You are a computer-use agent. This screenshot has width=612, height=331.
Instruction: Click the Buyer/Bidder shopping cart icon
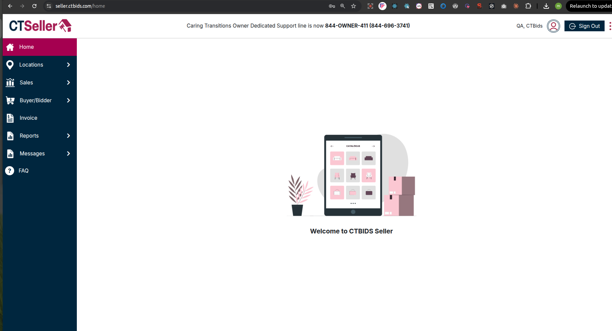(x=10, y=100)
